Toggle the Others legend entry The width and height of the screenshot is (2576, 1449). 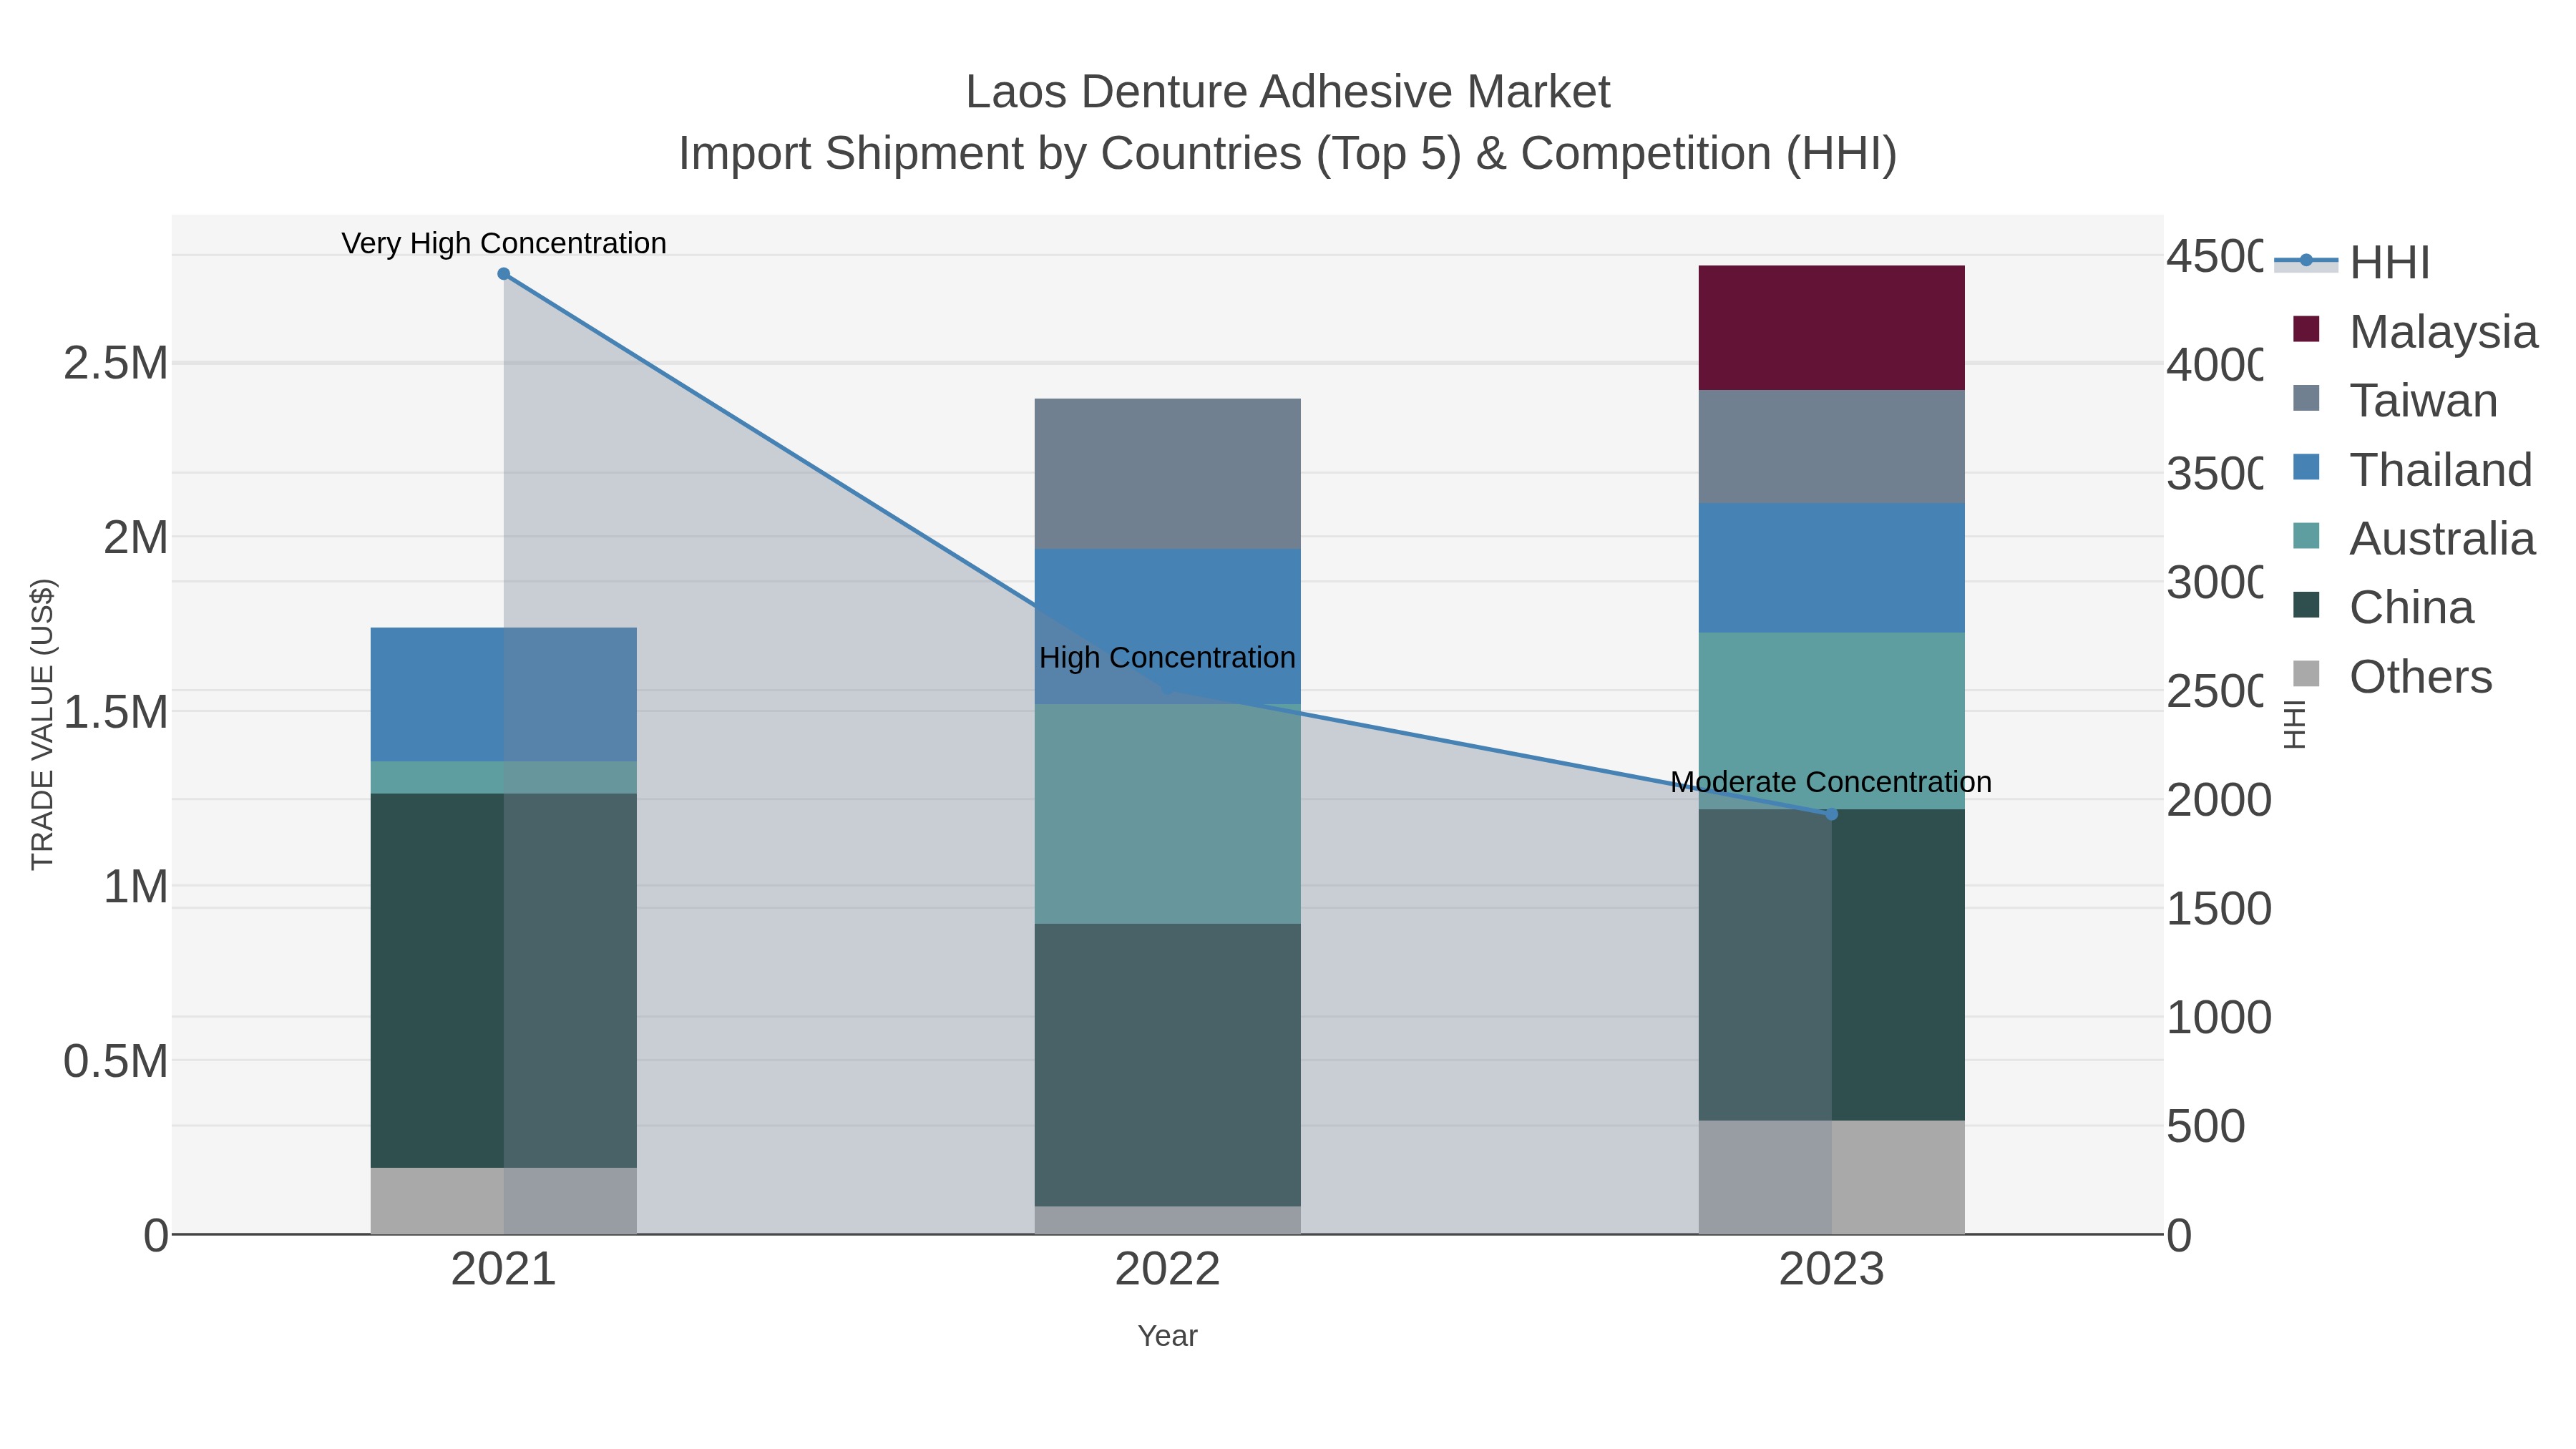[2392, 676]
